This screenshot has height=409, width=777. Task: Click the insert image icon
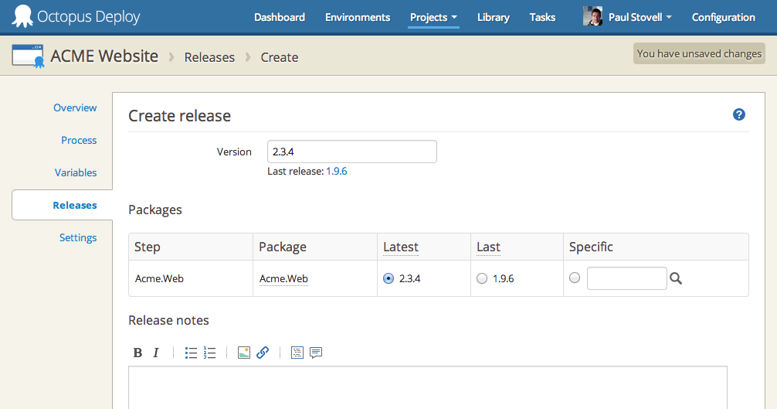pyautogui.click(x=244, y=353)
